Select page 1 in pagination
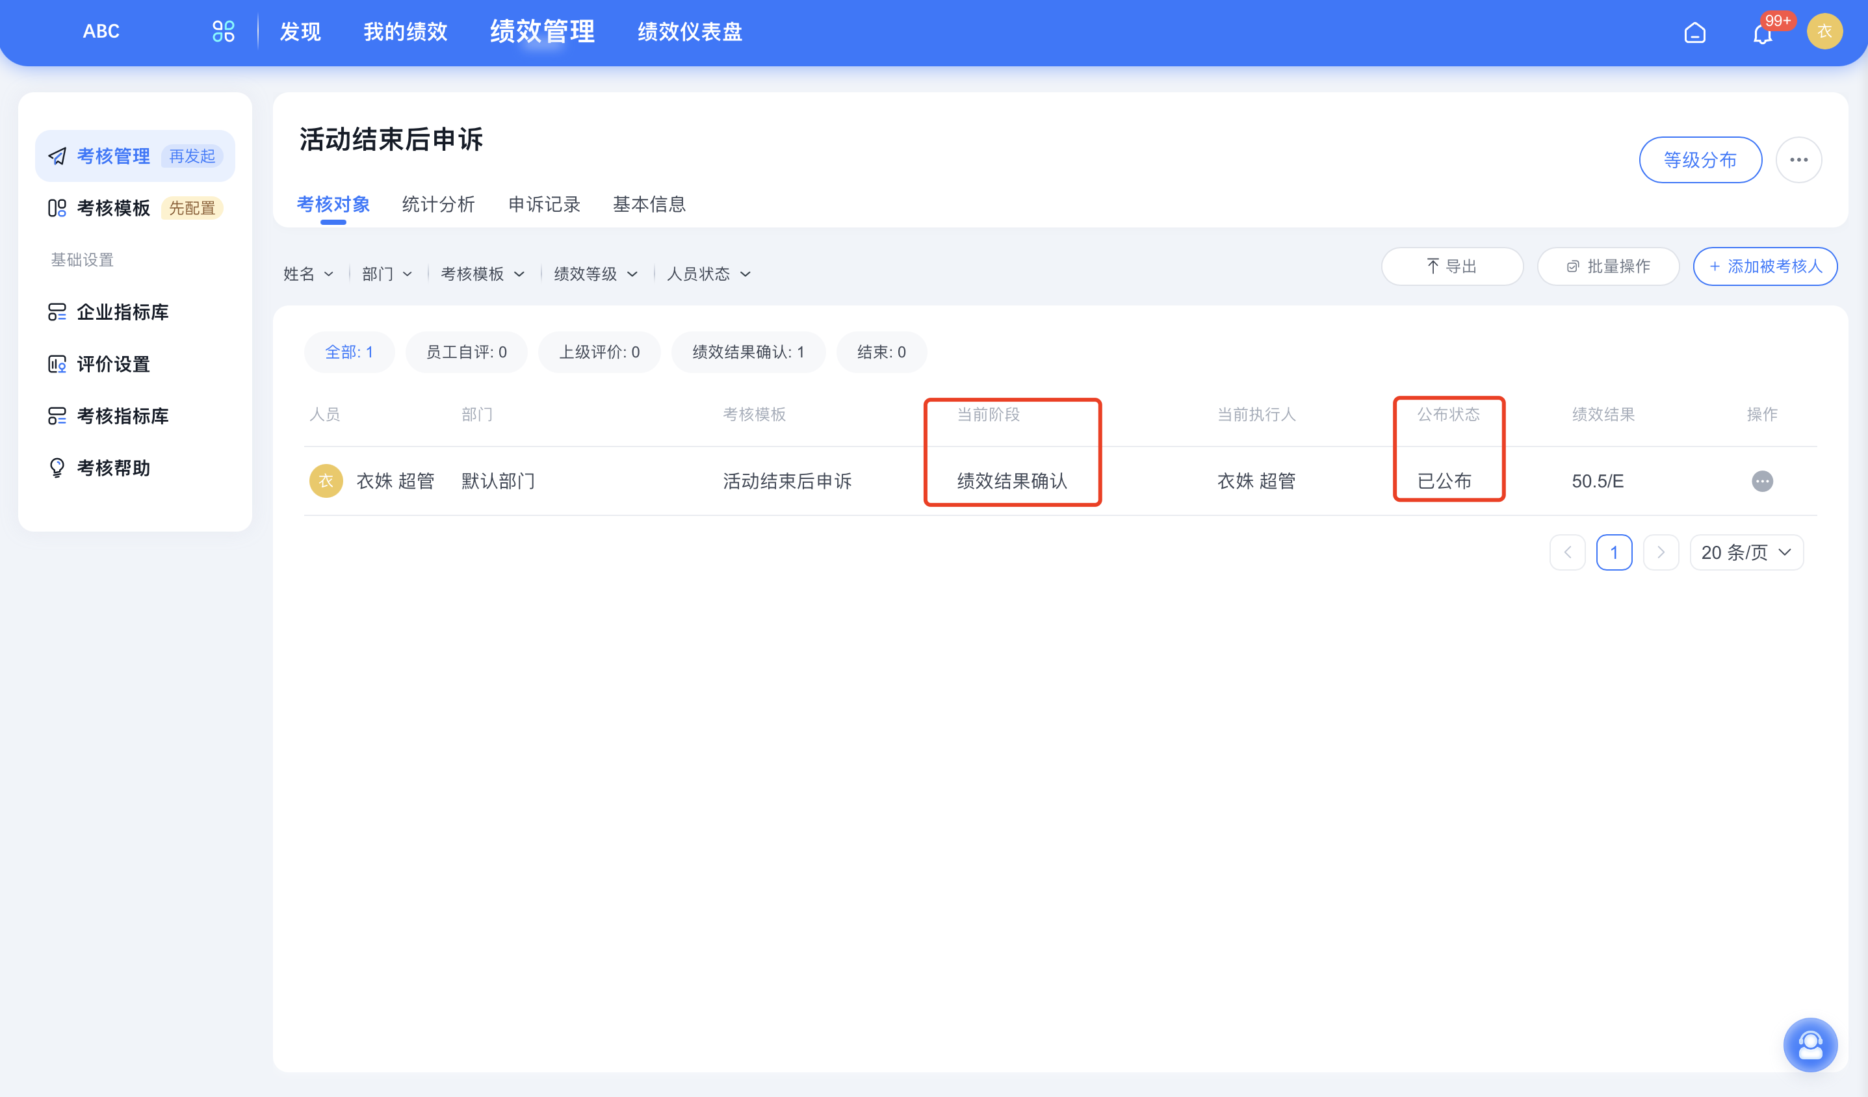Image resolution: width=1868 pixels, height=1097 pixels. 1614,552
